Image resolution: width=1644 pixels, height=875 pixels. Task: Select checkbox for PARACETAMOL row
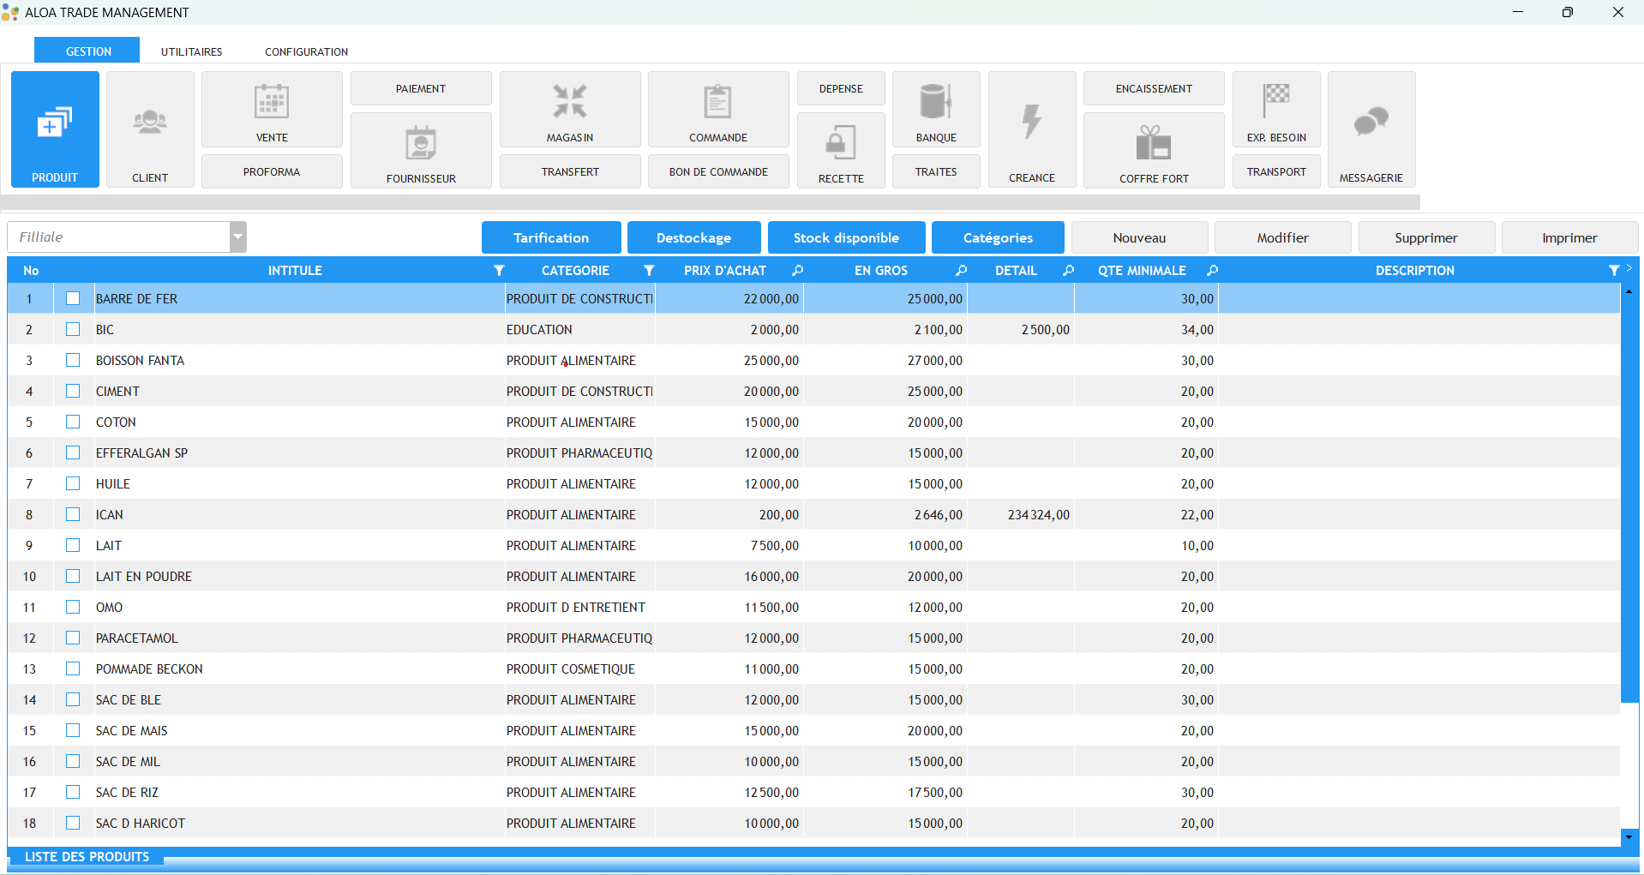(x=73, y=638)
